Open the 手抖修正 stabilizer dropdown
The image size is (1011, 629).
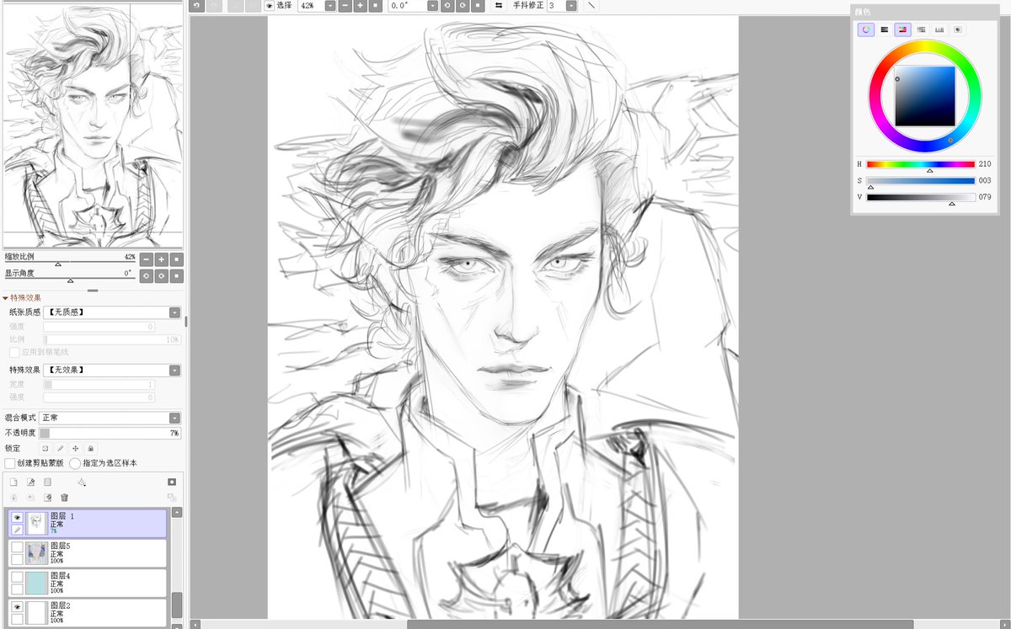click(x=572, y=6)
